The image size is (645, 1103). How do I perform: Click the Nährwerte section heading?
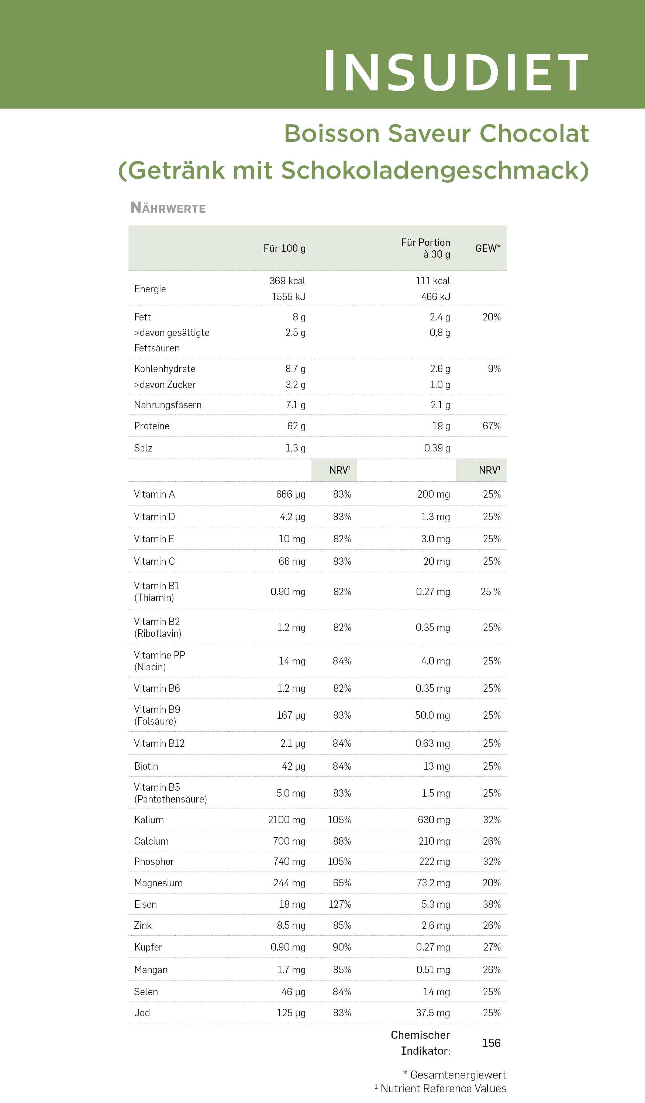[168, 207]
